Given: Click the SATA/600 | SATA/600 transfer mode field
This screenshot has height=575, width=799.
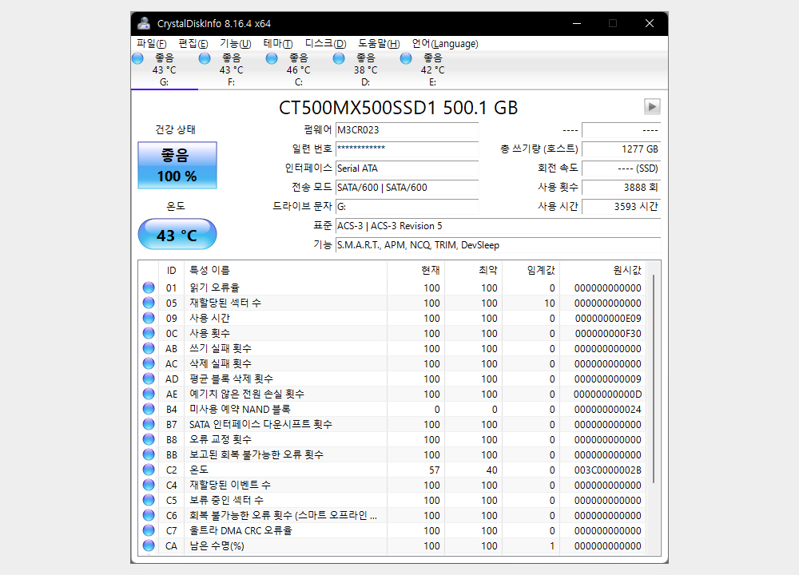Looking at the screenshot, I should (x=407, y=188).
